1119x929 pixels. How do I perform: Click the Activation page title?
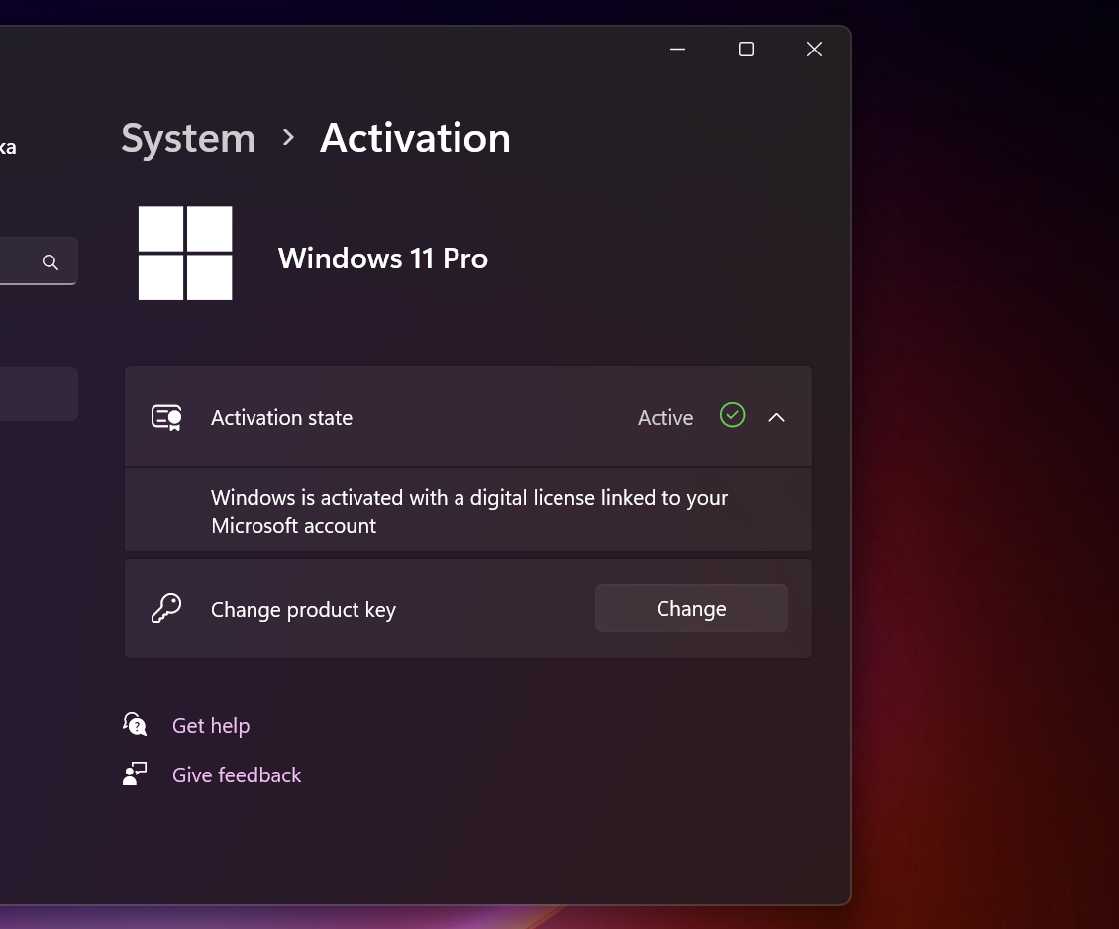[x=415, y=138]
